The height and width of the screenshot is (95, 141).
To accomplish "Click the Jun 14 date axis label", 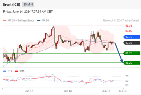I will pyautogui.click(x=106, y=91).
